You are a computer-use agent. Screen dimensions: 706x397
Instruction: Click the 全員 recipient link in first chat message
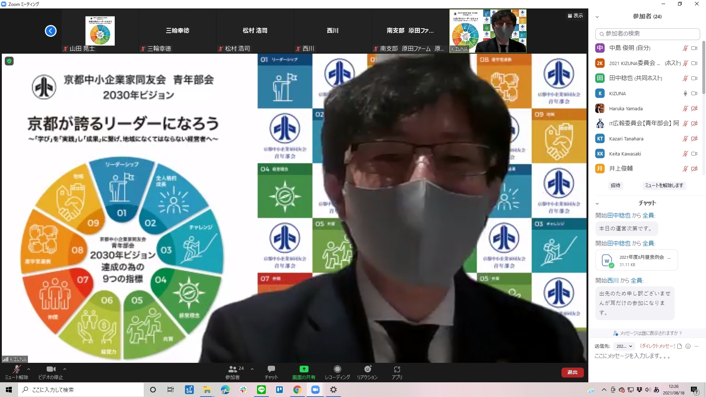(648, 215)
